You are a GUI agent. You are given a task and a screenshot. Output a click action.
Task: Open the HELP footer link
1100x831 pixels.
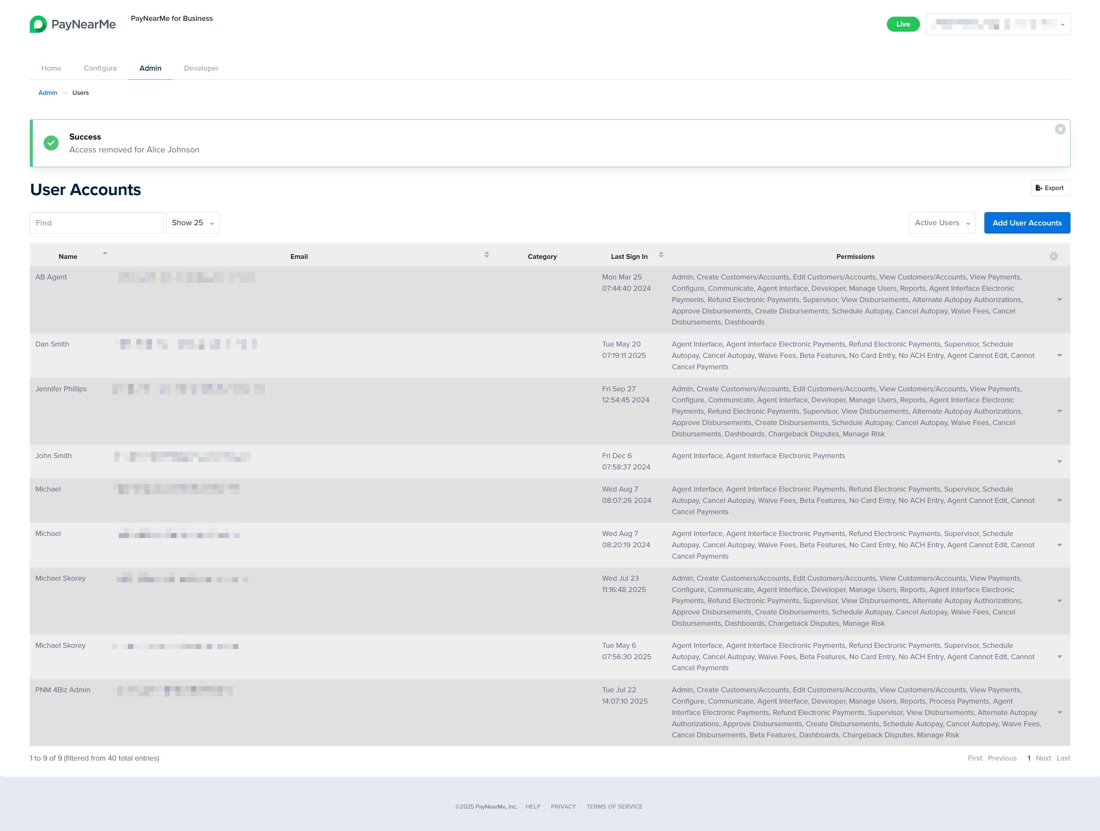533,807
